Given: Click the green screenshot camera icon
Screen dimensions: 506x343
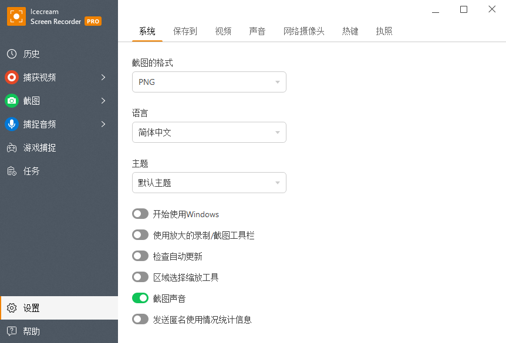Looking at the screenshot, I should (12, 101).
